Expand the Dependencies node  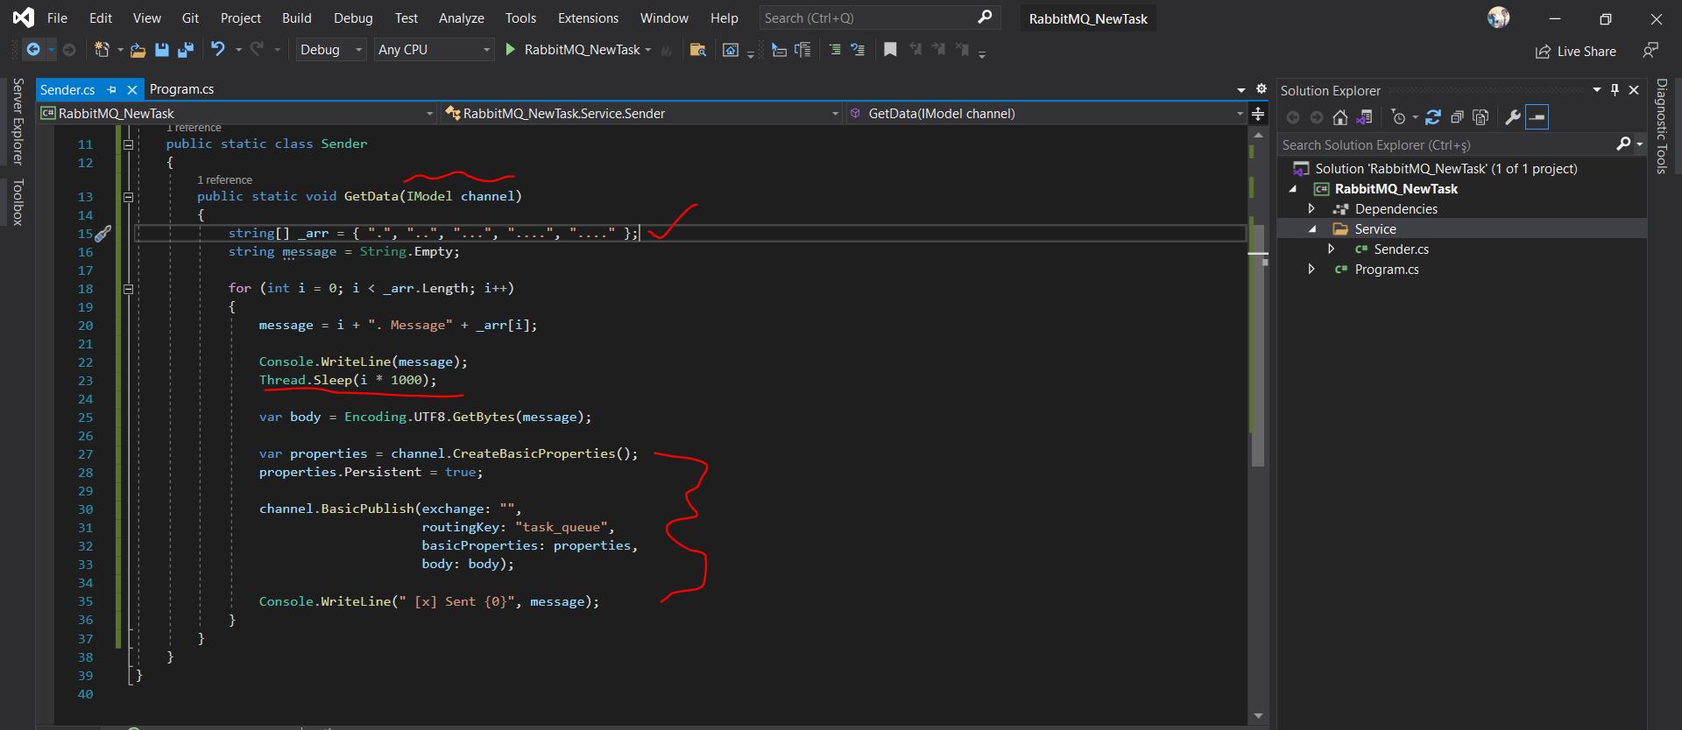coord(1311,209)
